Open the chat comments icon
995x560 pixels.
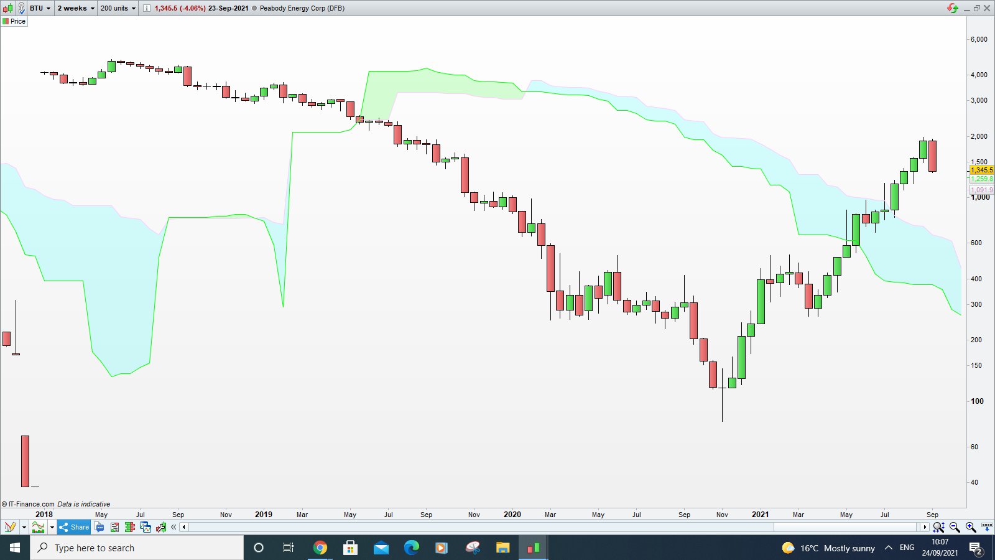tap(99, 527)
